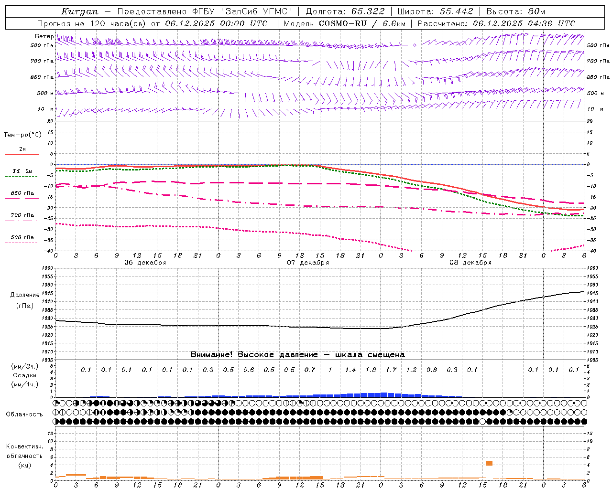Click the "Ветер" wind panel label
The height and width of the screenshot is (489, 612).
(x=44, y=36)
